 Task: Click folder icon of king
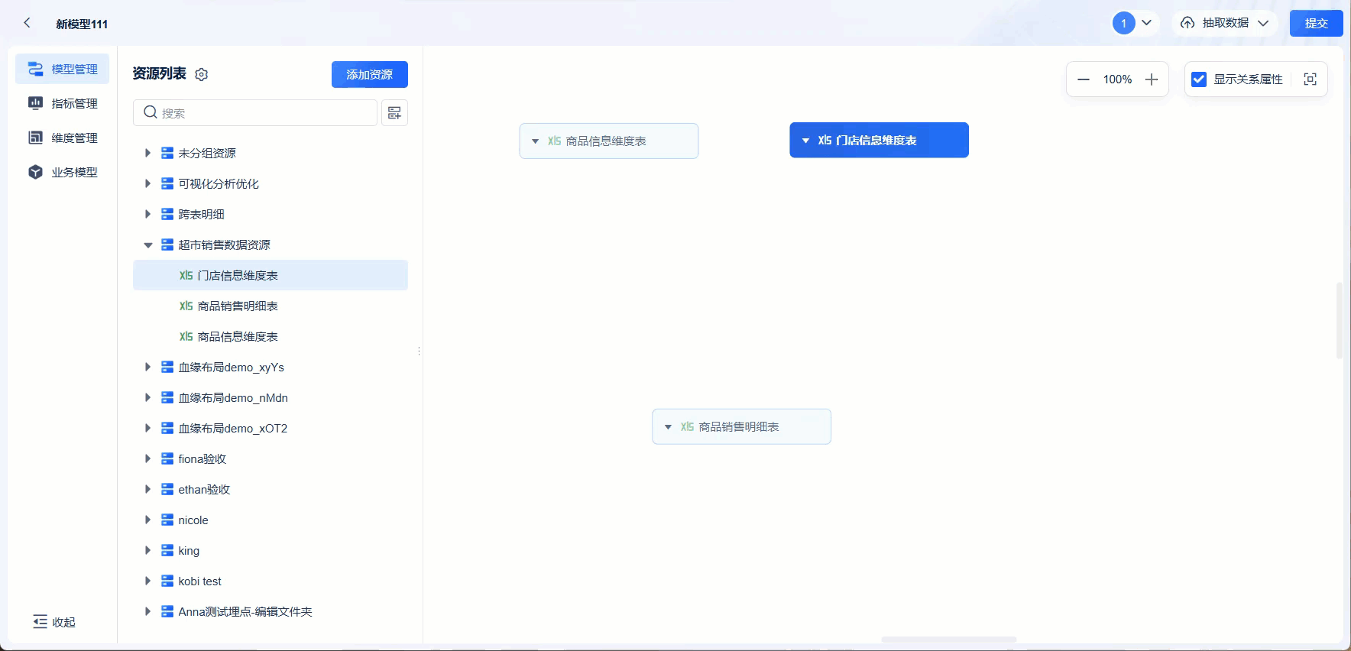(167, 550)
